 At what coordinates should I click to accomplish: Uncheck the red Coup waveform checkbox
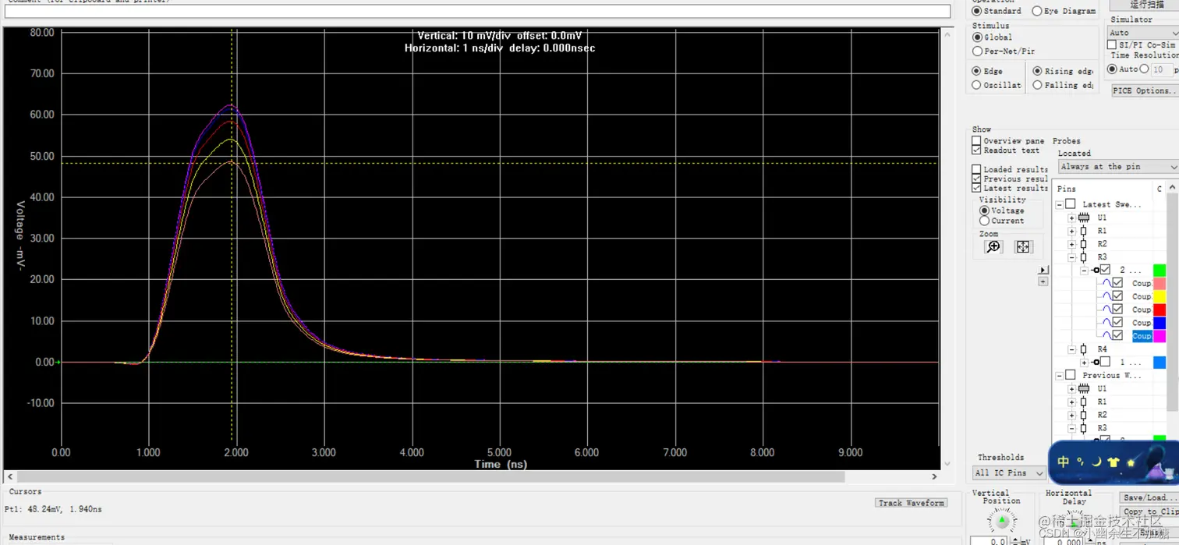coord(1117,310)
